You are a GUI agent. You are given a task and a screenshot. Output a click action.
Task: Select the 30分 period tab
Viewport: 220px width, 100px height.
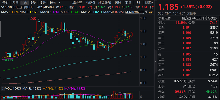(53, 3)
